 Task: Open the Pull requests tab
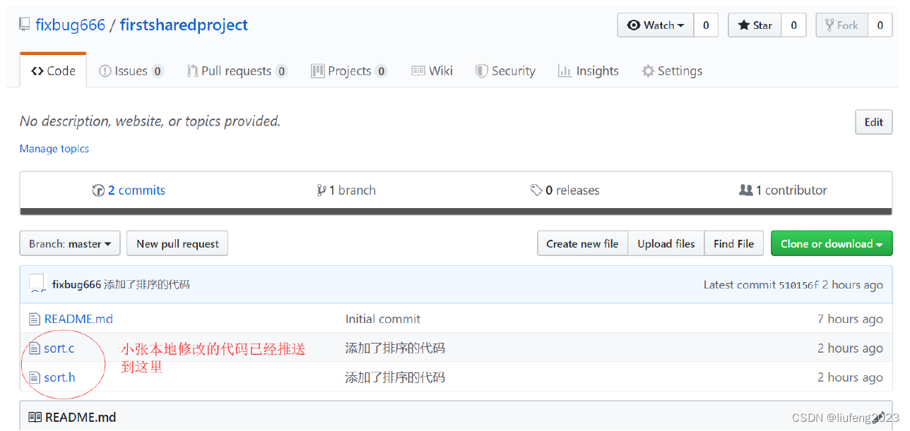pyautogui.click(x=237, y=71)
